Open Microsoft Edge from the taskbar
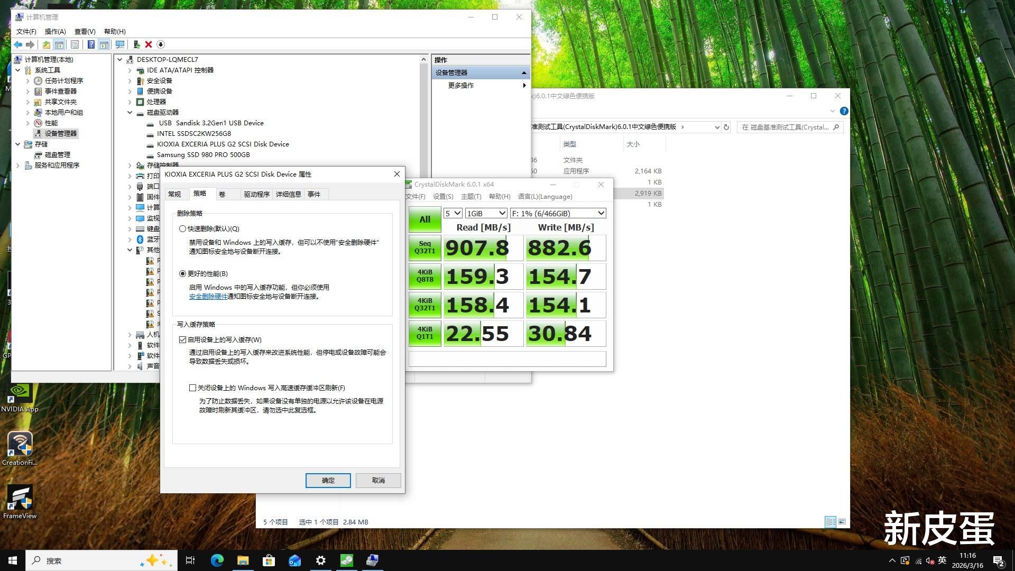This screenshot has width=1015, height=571. point(217,560)
